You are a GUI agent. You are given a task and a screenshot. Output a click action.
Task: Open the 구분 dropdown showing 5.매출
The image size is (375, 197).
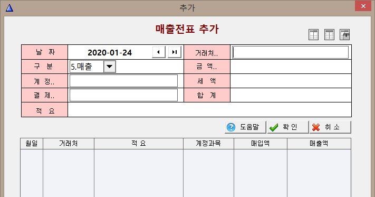click(x=110, y=67)
